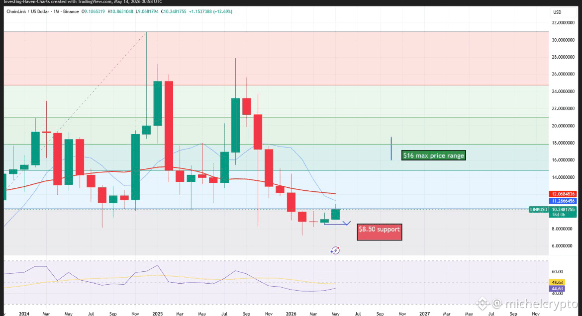Click the tall green candle of January 2025

[x=158, y=103]
